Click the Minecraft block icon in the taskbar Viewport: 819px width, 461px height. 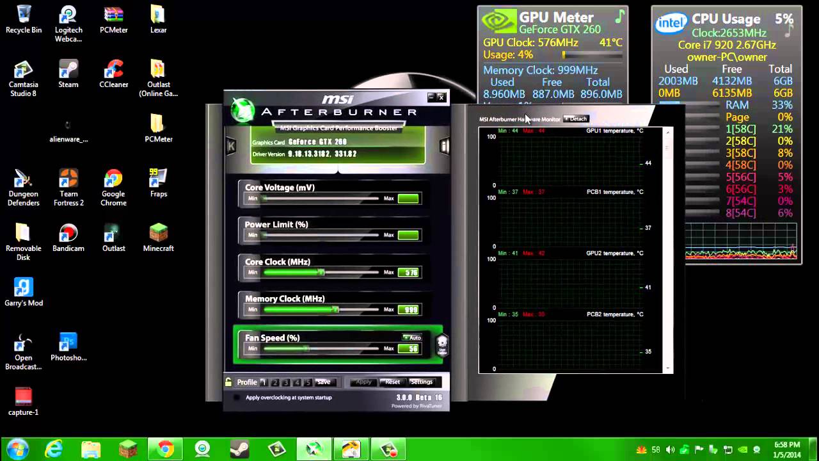tap(128, 449)
